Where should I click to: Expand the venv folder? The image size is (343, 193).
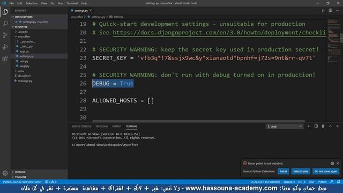point(21,71)
